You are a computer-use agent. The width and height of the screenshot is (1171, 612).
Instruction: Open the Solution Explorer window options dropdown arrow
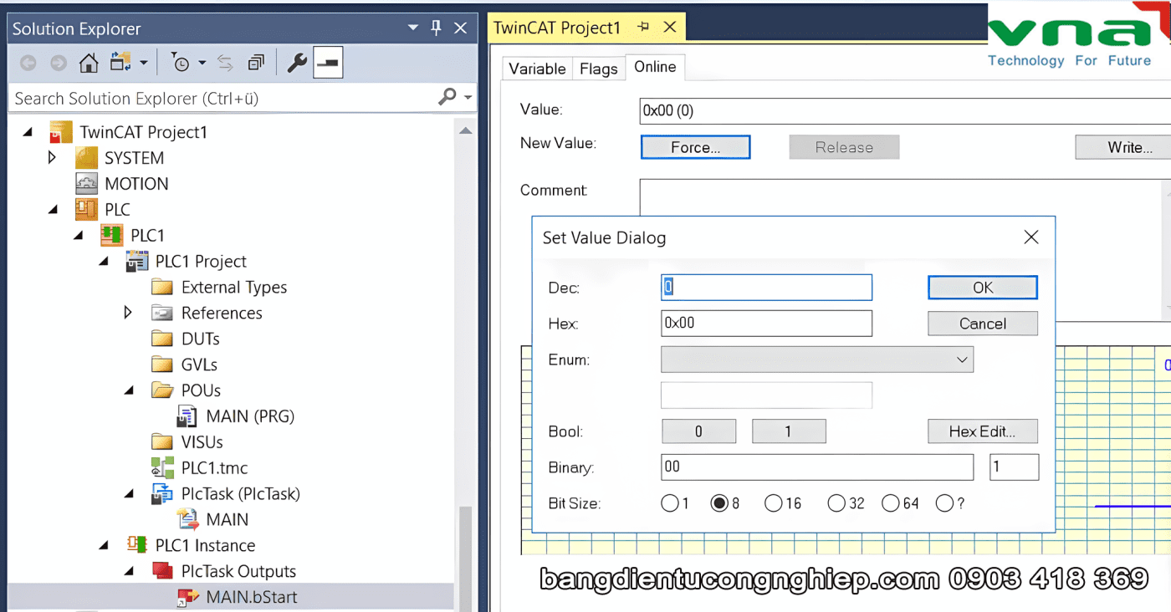coord(413,28)
